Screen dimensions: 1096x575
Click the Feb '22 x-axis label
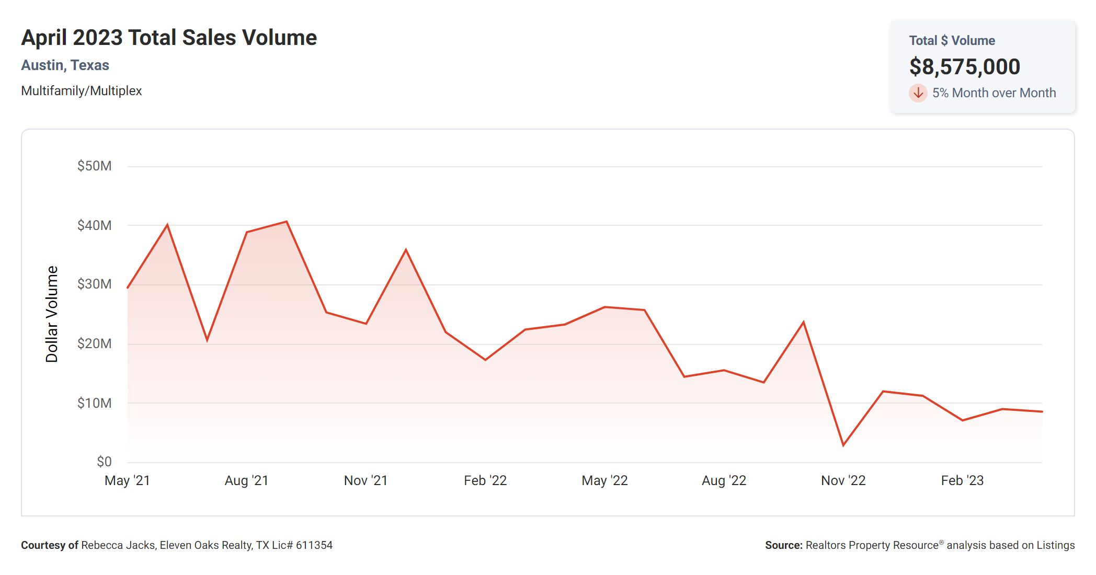click(485, 480)
